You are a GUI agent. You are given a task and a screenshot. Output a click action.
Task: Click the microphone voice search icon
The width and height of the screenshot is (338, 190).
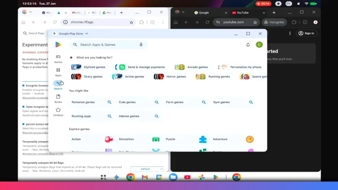tap(141, 44)
